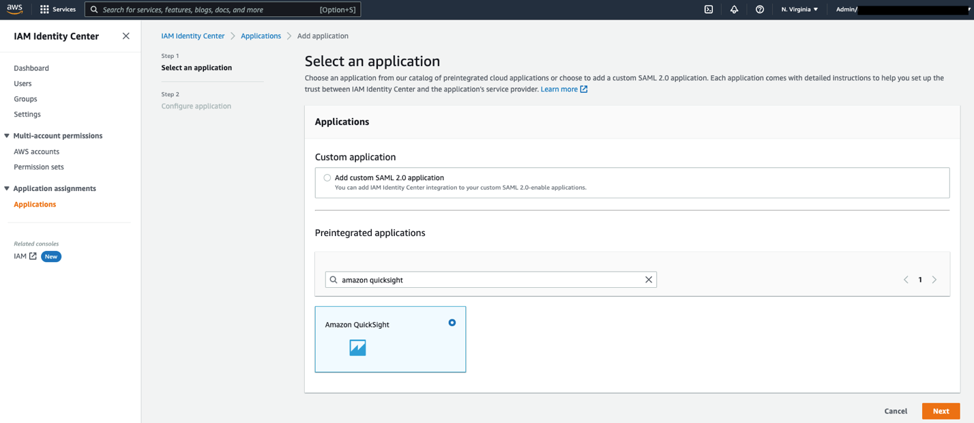Open Permission sets in the sidebar

[x=39, y=166]
